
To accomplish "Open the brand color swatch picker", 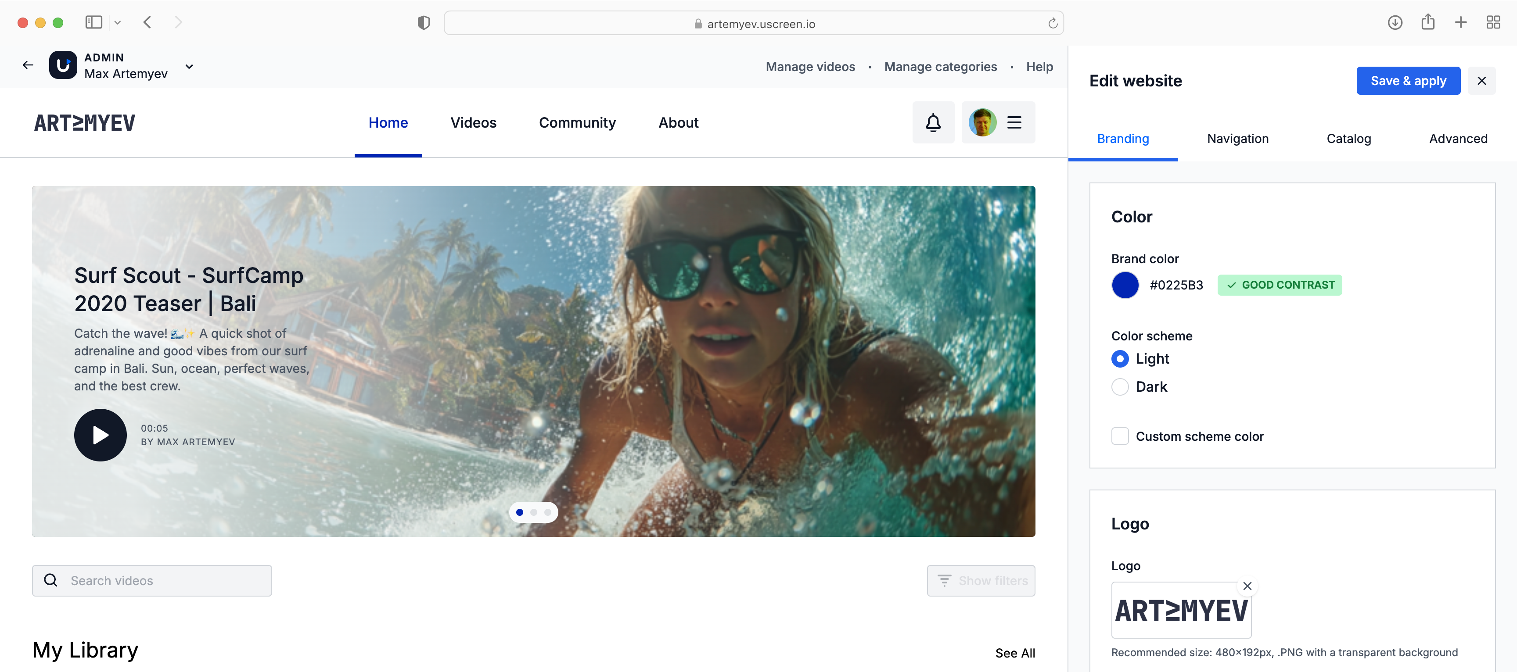I will 1125,285.
